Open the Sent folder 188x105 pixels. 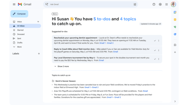[25, 38]
